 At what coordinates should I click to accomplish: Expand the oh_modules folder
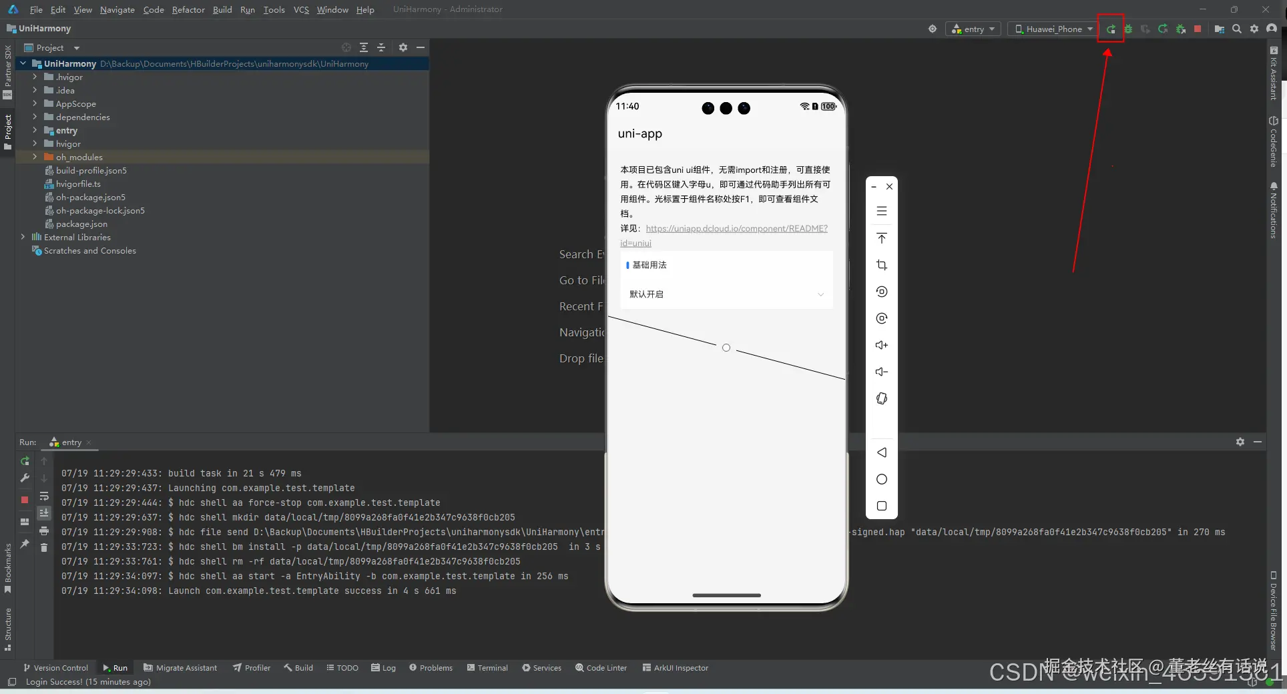pyautogui.click(x=35, y=157)
